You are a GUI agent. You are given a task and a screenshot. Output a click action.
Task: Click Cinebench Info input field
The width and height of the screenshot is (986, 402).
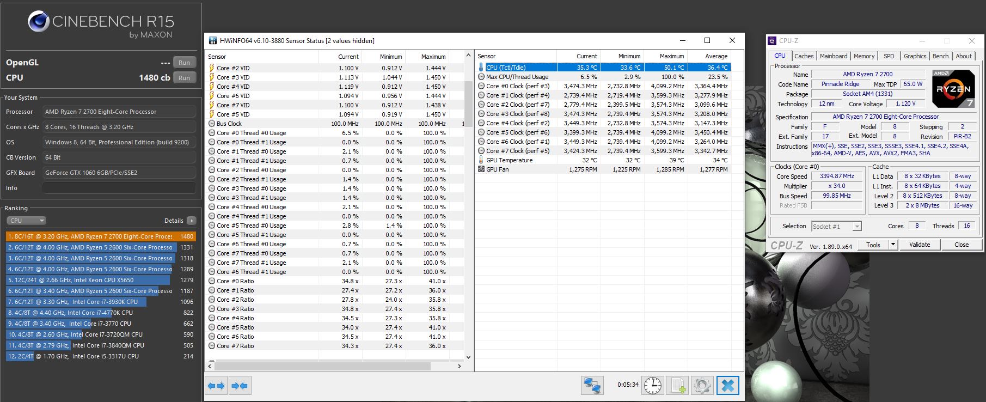pyautogui.click(x=119, y=188)
